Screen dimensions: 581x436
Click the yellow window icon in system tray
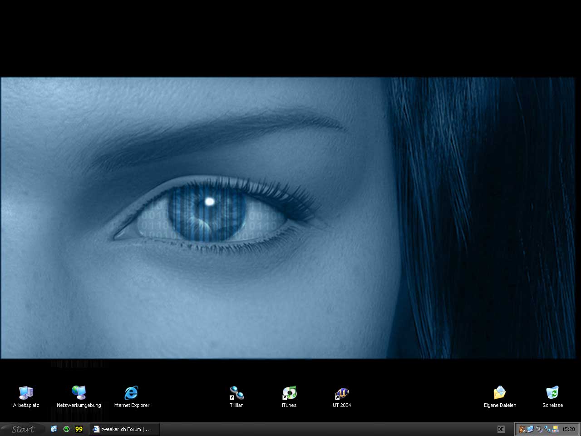click(x=555, y=429)
